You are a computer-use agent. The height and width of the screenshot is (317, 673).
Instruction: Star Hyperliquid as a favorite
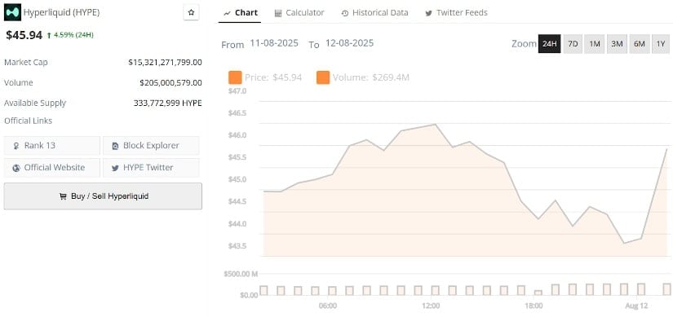pos(192,12)
